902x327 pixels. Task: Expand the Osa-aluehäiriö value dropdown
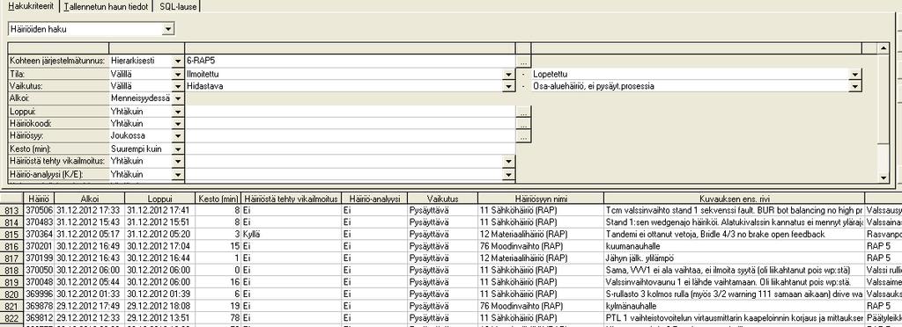855,86
